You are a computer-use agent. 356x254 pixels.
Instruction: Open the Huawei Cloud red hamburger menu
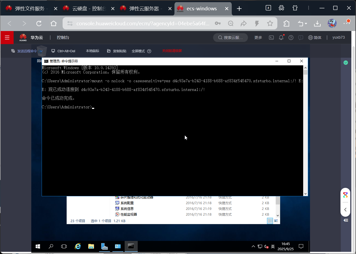click(x=7, y=38)
